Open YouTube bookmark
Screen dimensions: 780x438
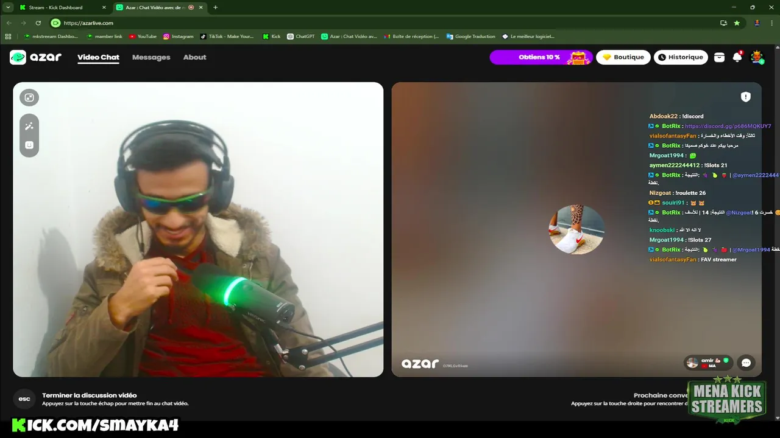[x=143, y=36]
